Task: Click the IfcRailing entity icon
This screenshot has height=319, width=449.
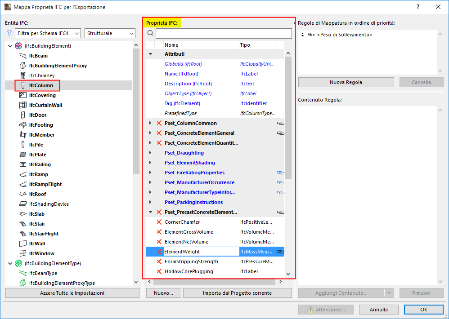Action: (23, 164)
